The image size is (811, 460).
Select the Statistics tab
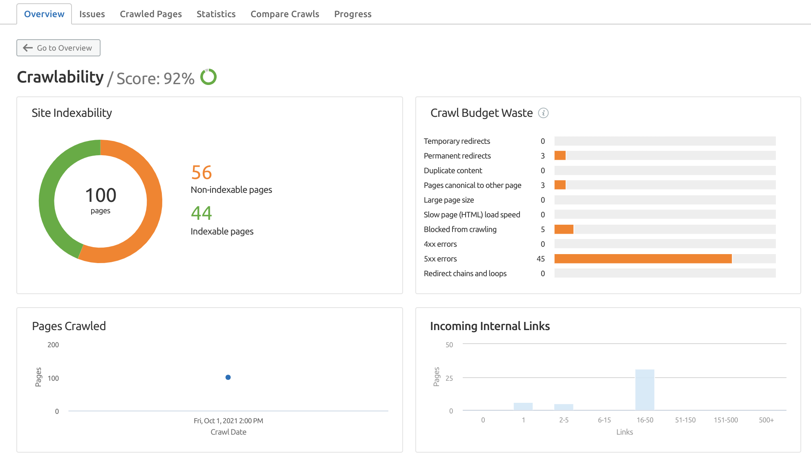click(x=215, y=13)
